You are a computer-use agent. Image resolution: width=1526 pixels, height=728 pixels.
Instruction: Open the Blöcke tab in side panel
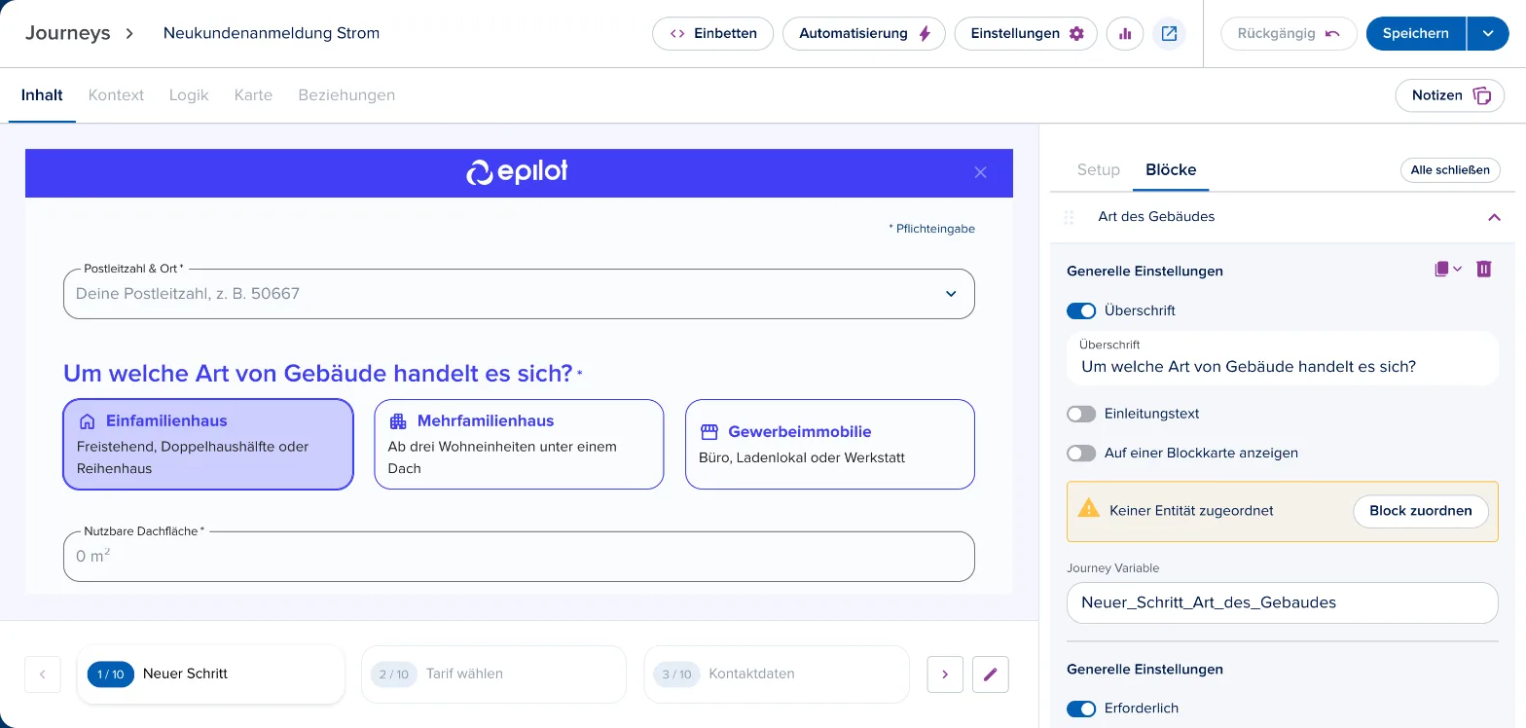(1171, 169)
